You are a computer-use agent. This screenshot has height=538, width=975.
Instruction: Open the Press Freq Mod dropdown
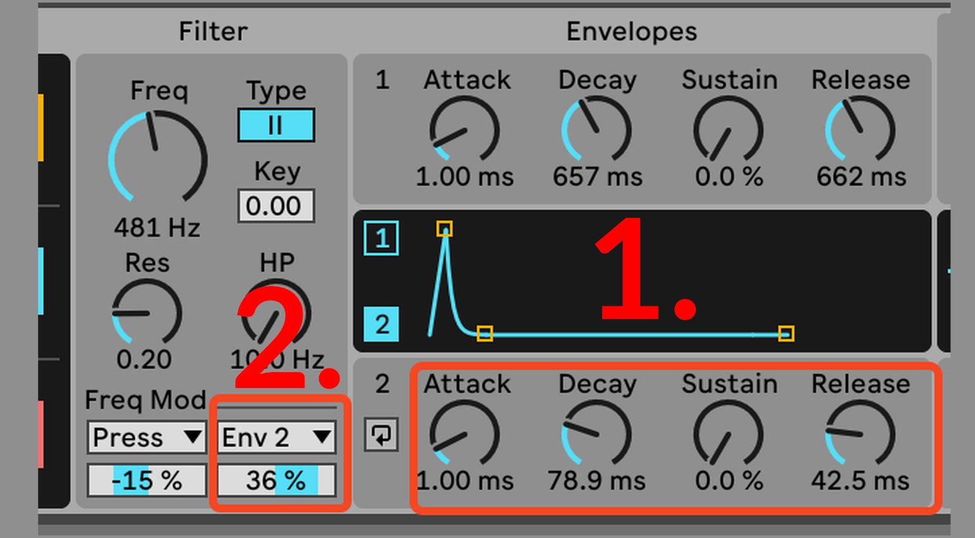coord(147,437)
